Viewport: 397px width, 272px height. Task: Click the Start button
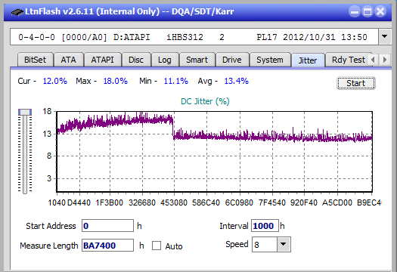(355, 83)
